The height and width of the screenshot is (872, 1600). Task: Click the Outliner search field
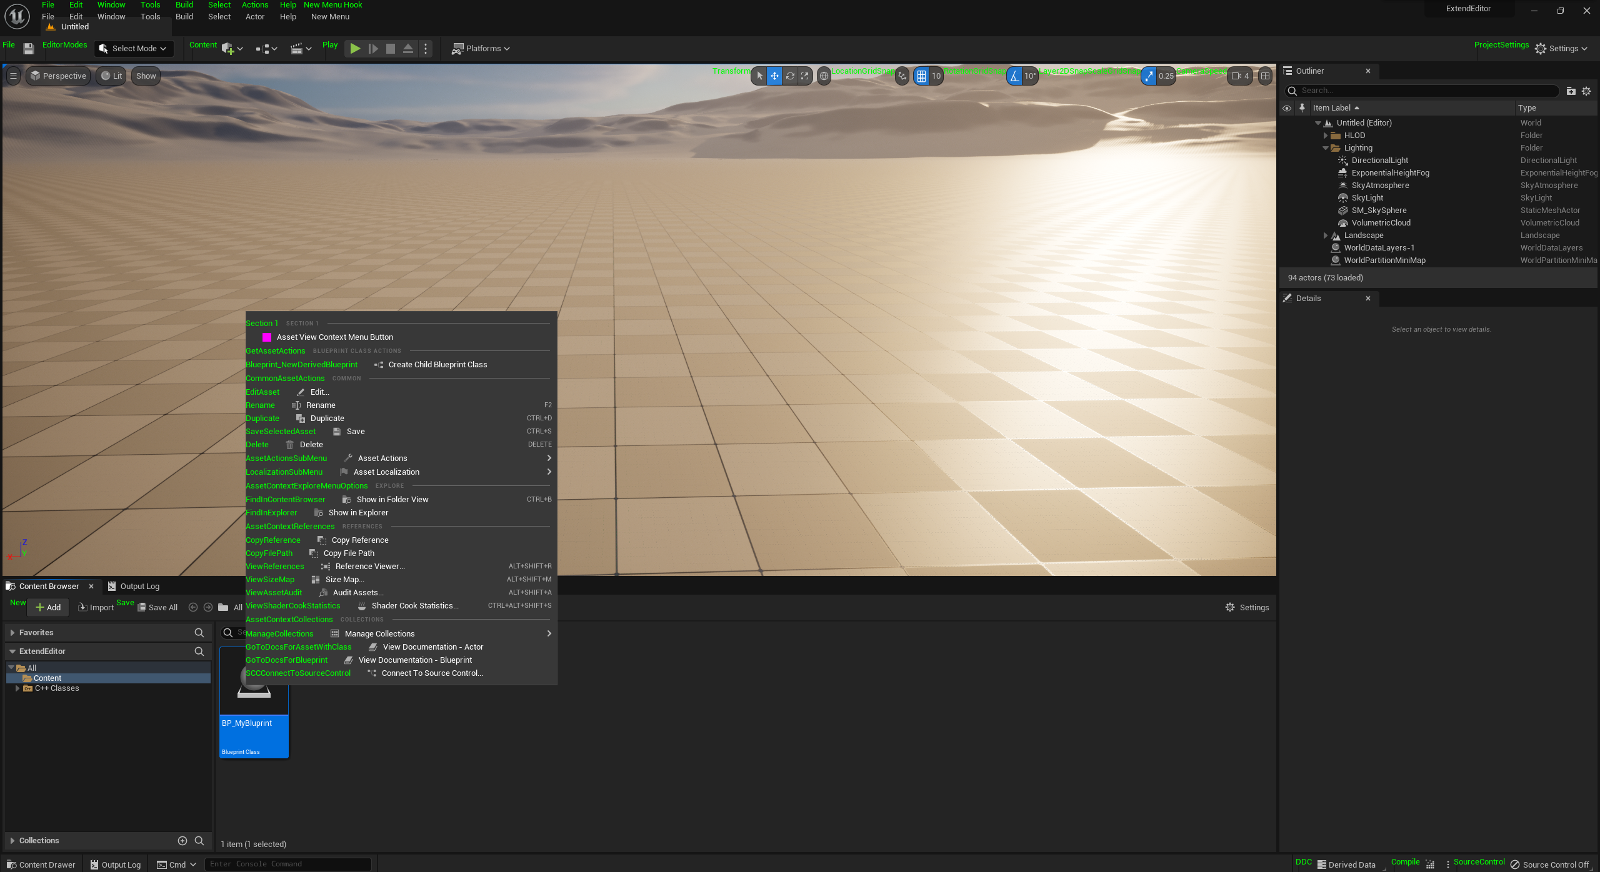1425,91
